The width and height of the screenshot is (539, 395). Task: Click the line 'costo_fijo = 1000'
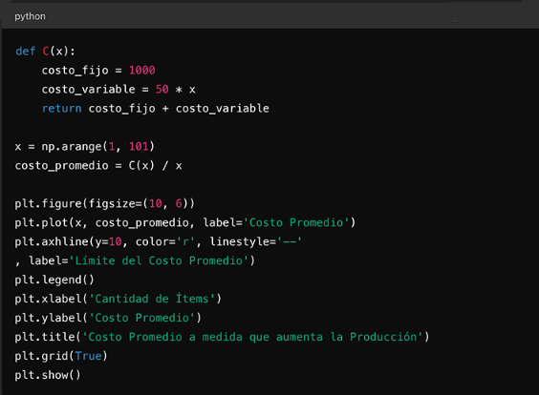pos(98,71)
